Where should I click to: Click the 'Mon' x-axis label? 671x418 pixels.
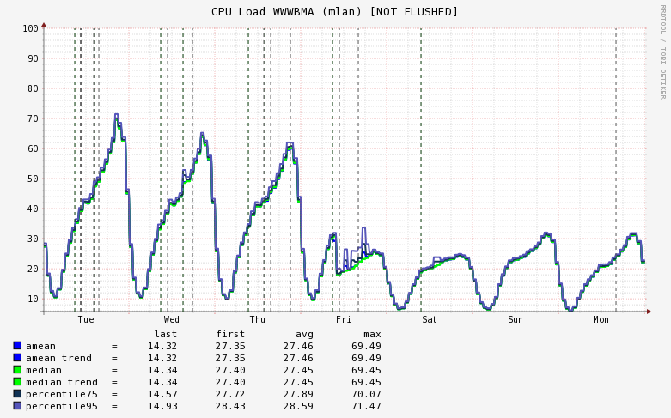(601, 319)
